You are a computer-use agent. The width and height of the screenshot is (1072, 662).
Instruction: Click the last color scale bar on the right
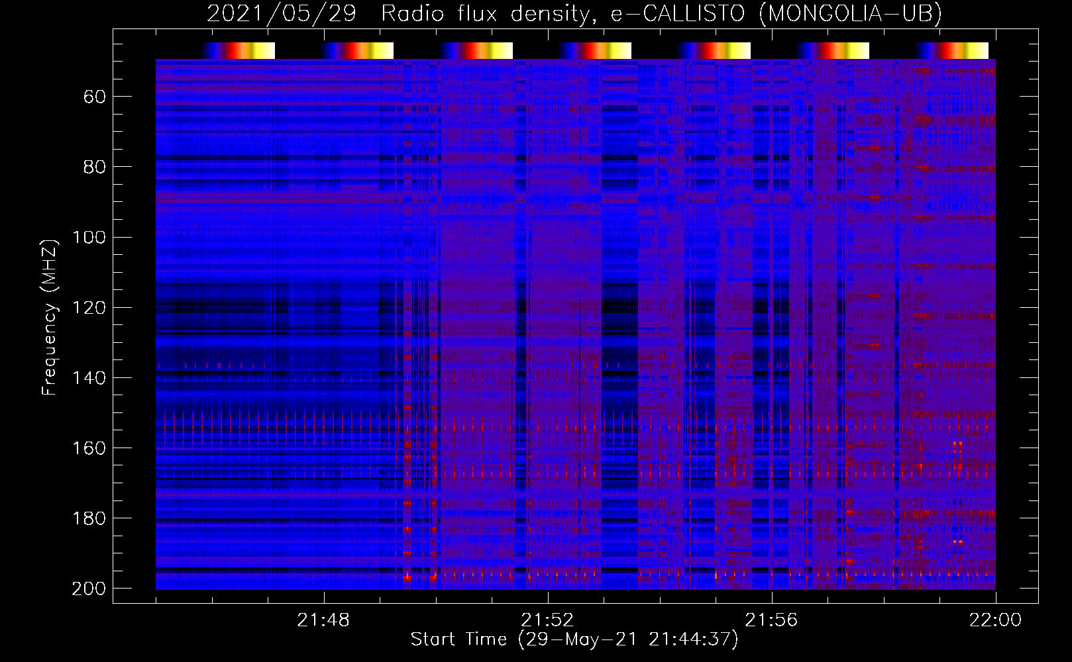[952, 50]
